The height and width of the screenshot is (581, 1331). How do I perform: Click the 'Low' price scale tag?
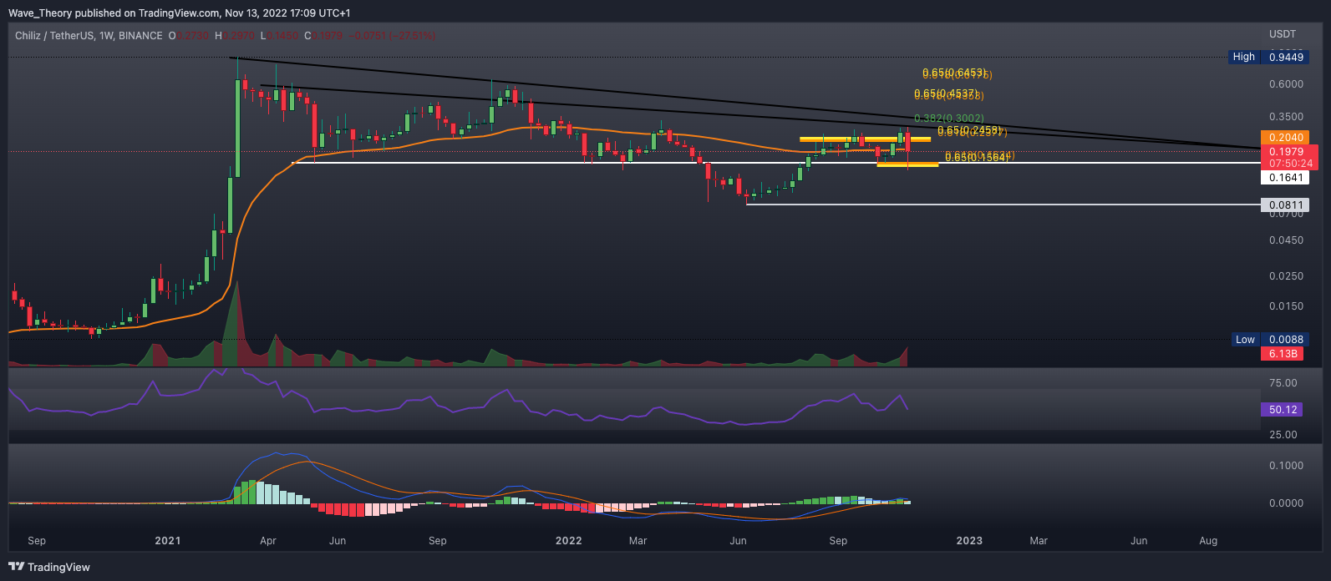click(1245, 339)
